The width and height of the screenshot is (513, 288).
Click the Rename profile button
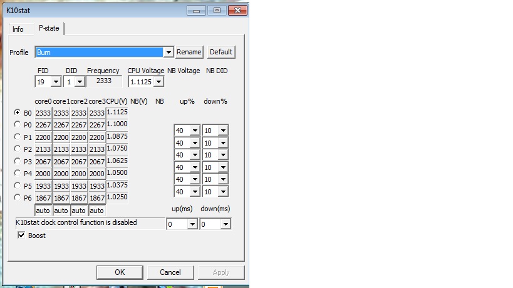189,52
